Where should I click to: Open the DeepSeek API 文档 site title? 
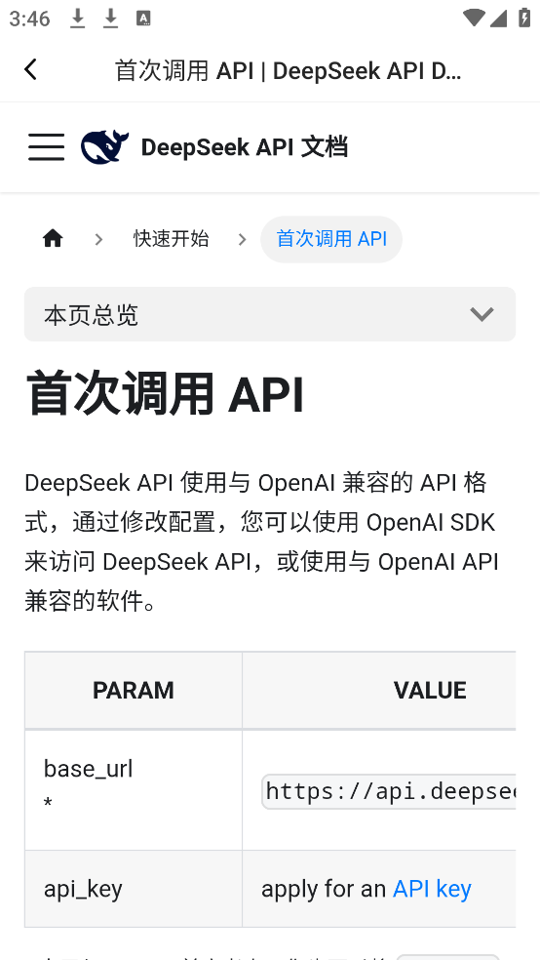pyautogui.click(x=245, y=147)
